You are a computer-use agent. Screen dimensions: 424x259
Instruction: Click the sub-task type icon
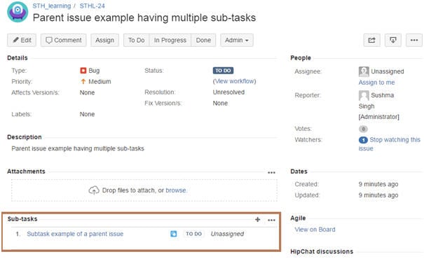coord(174,234)
